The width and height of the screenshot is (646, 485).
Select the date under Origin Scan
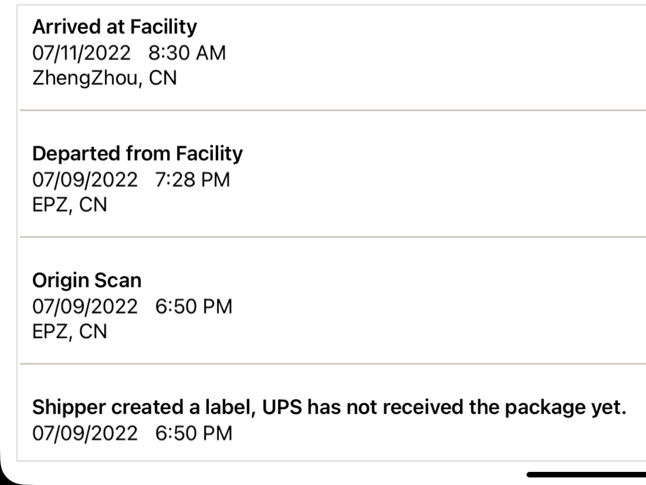click(x=85, y=307)
